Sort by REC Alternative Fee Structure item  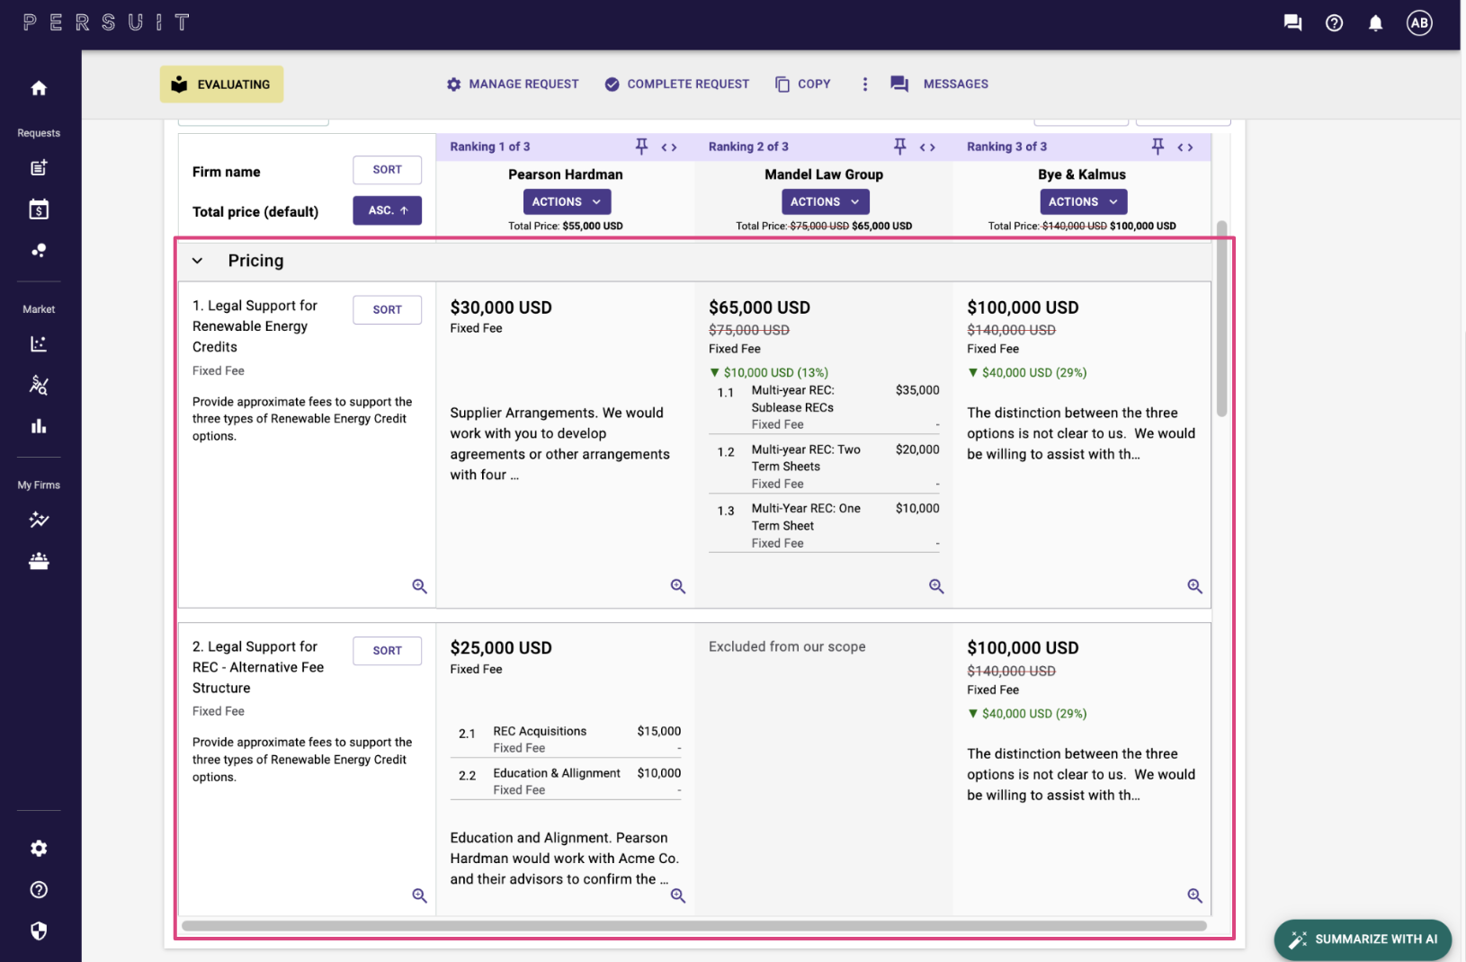(388, 651)
